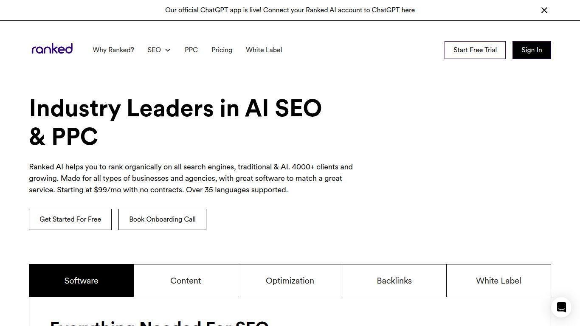
Task: Open the Pricing page
Action: point(222,50)
